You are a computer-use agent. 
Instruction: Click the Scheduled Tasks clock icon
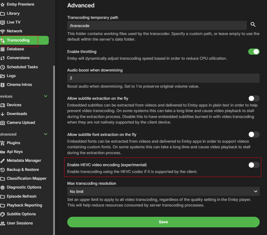3,67
